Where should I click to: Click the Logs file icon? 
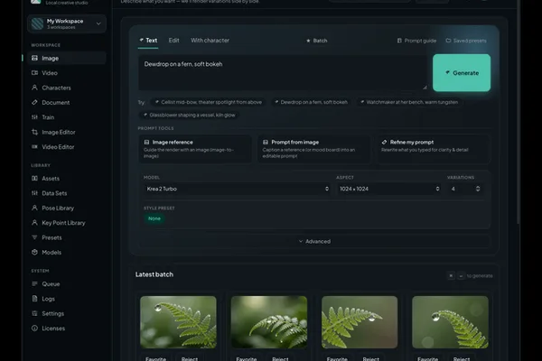(34, 299)
